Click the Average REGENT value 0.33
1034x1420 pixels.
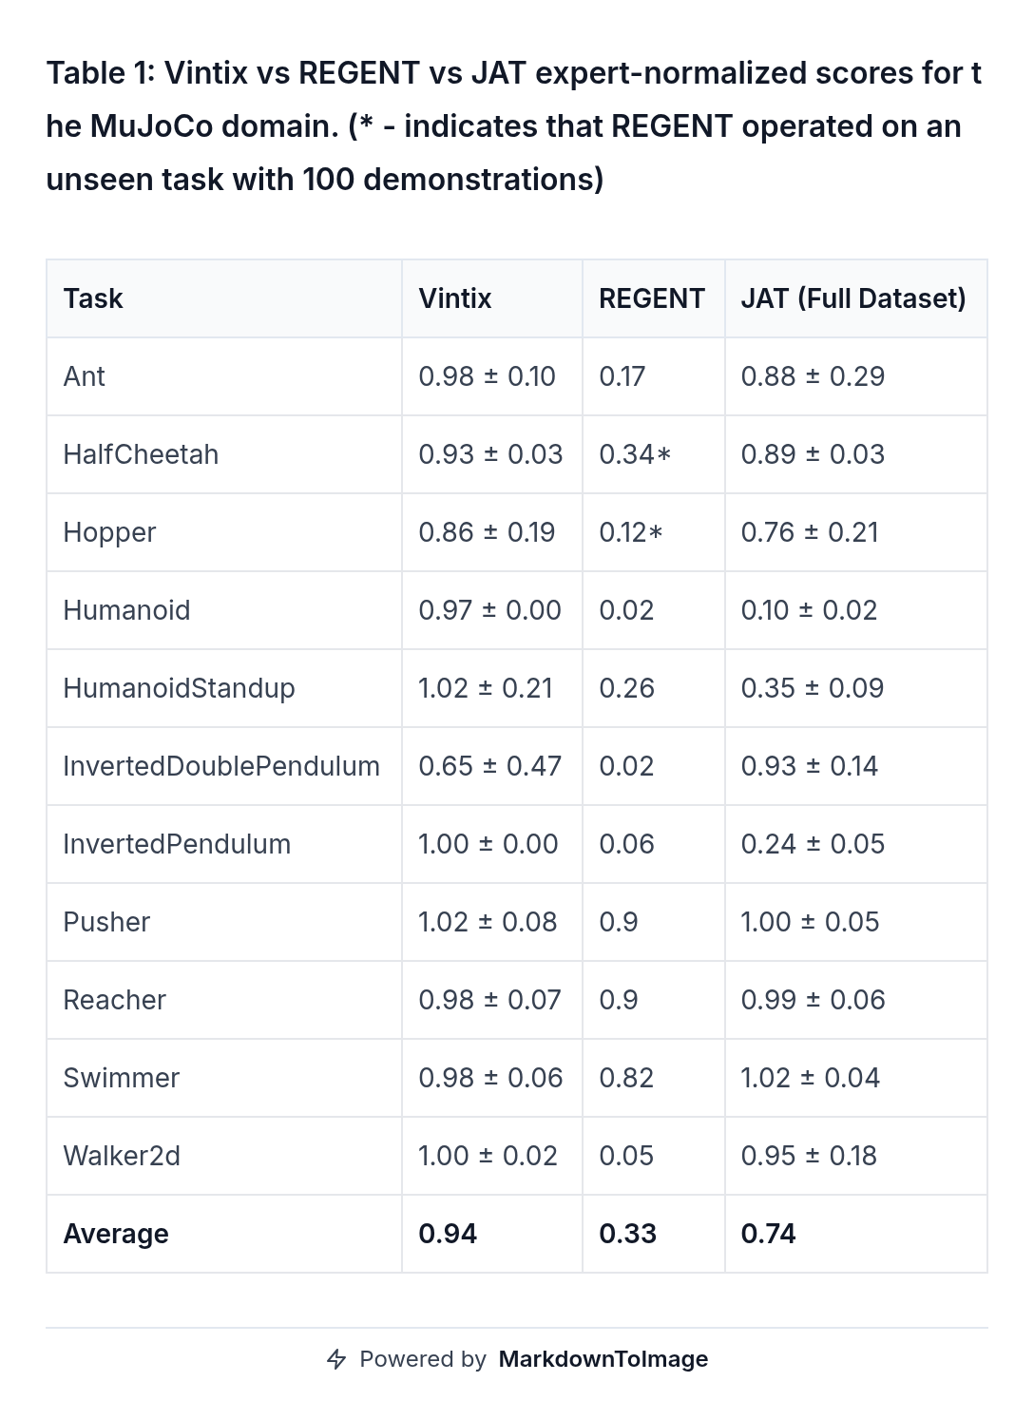coord(627,1234)
